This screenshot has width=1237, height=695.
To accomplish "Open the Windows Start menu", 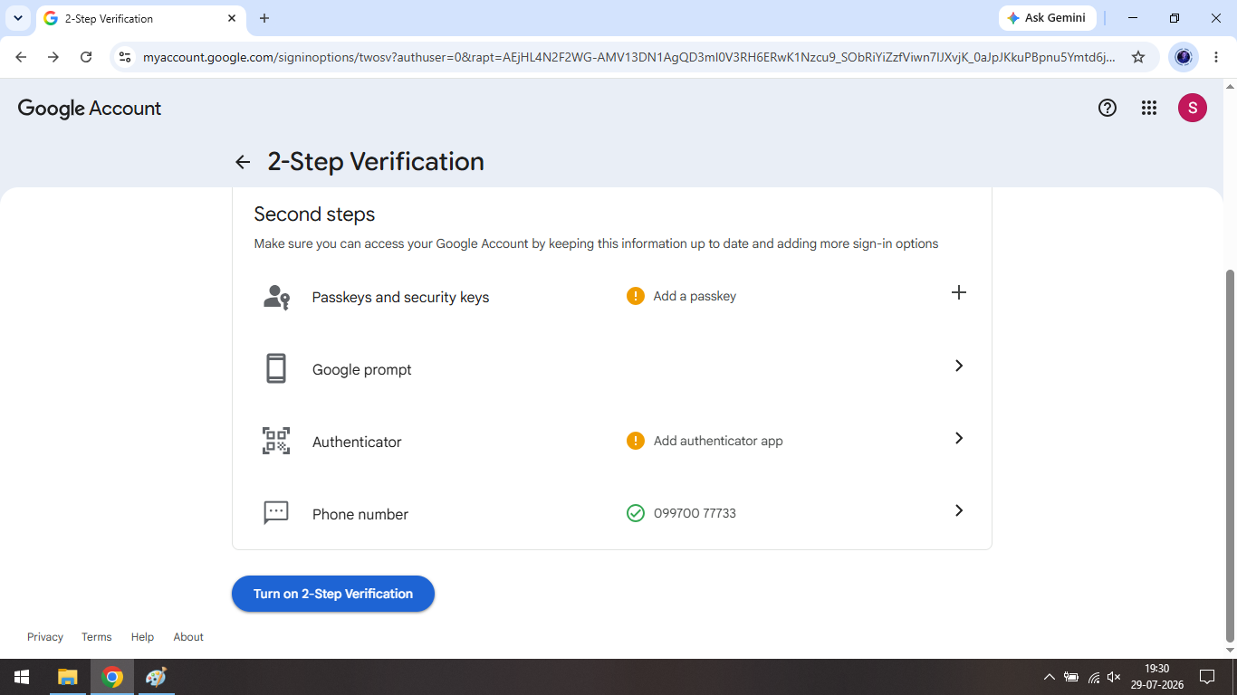I will [22, 677].
